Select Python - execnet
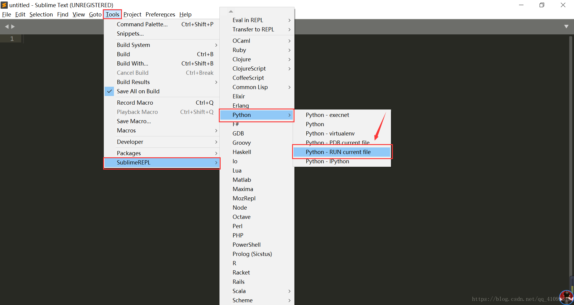The width and height of the screenshot is (574, 305). point(342,115)
